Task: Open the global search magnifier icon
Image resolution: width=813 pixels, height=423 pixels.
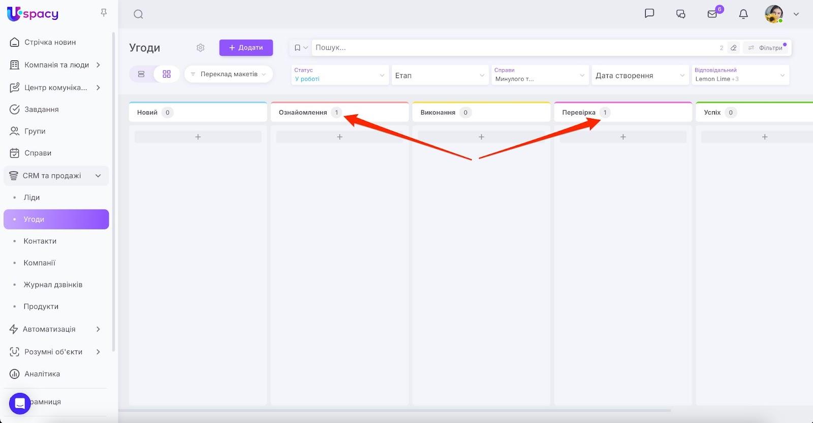Action: coord(138,14)
